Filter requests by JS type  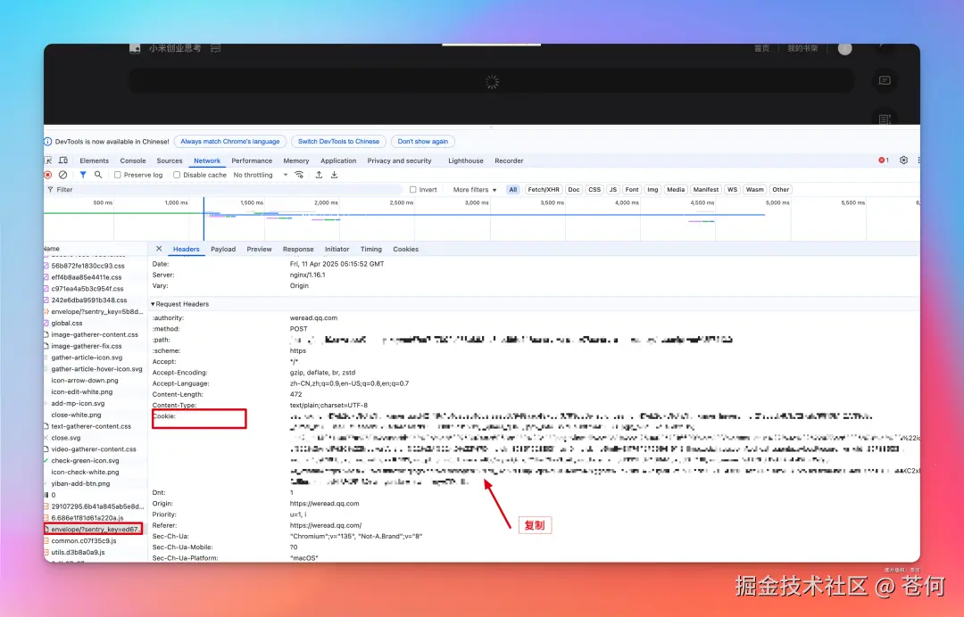pos(613,190)
